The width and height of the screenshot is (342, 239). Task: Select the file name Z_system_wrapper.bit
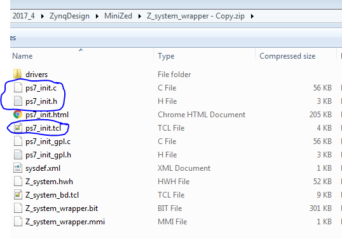coord(62,208)
